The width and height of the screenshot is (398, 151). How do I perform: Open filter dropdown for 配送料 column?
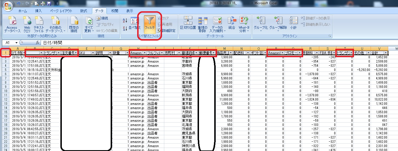[248, 53]
